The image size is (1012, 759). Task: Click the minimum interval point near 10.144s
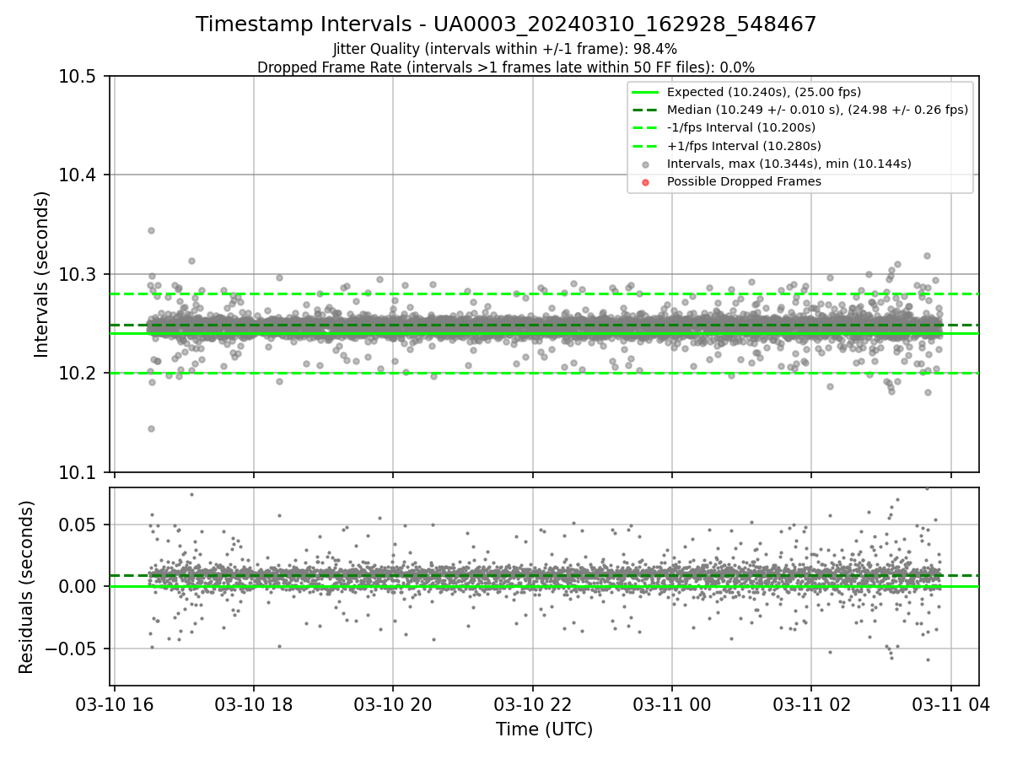pos(151,428)
